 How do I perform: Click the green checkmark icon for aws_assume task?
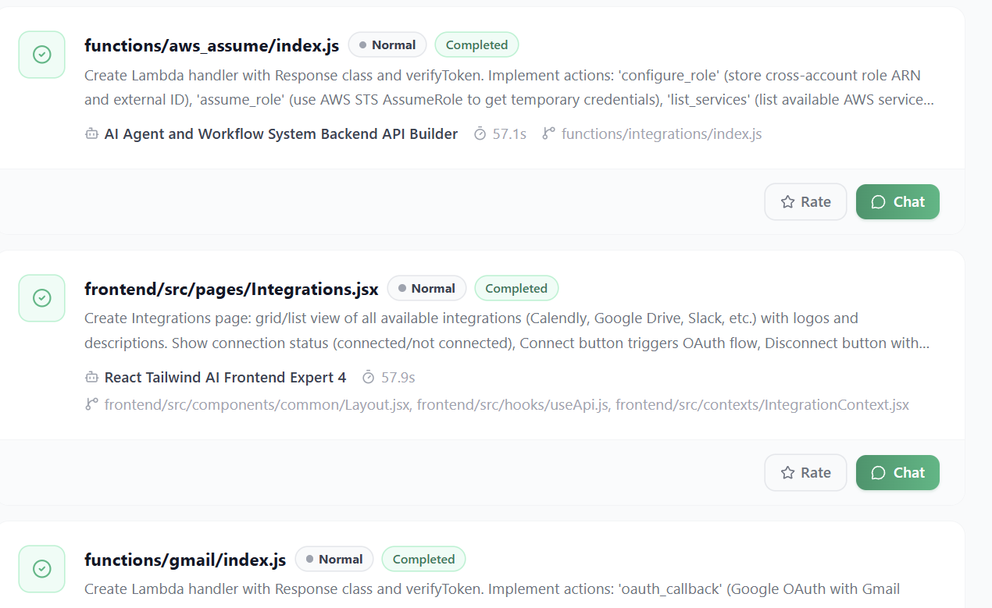tap(41, 55)
